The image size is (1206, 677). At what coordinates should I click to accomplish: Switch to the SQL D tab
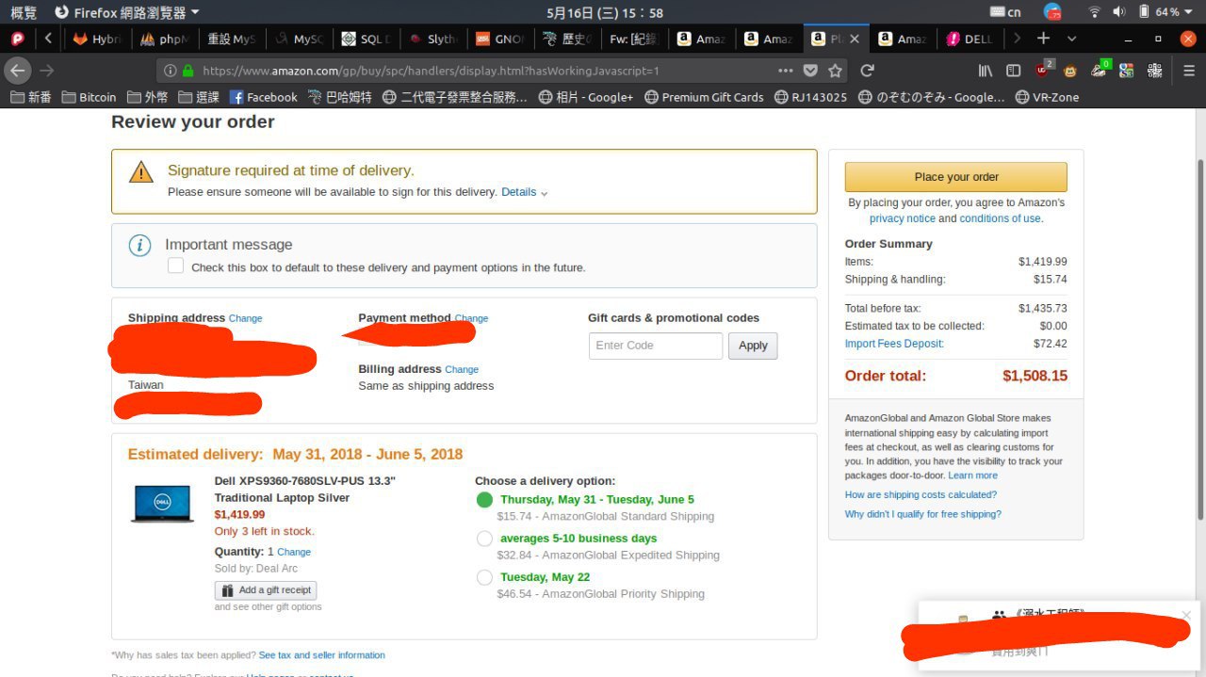(x=367, y=39)
